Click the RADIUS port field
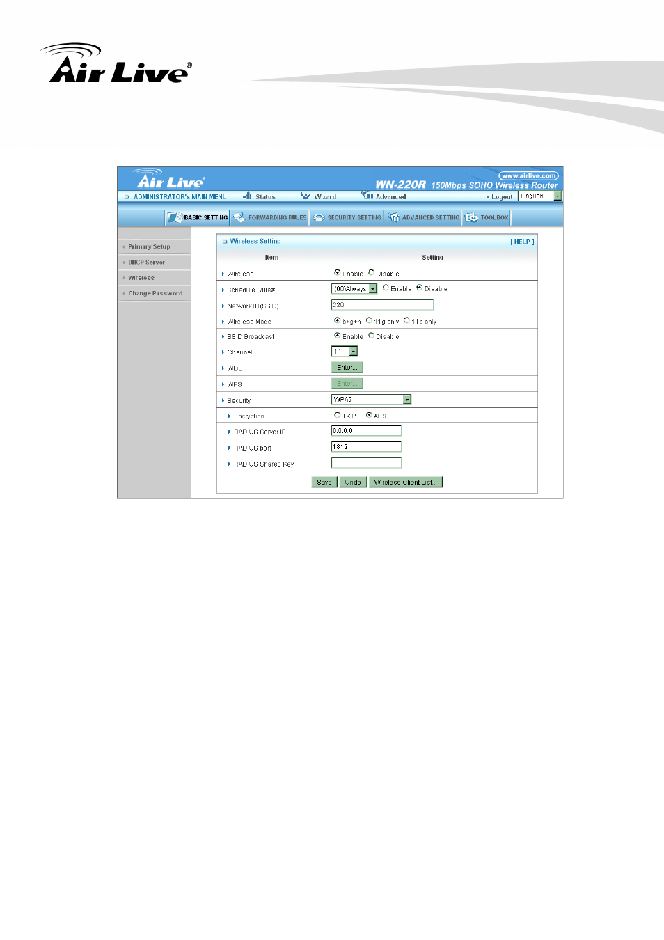This screenshot has height=940, width=664. (x=366, y=447)
